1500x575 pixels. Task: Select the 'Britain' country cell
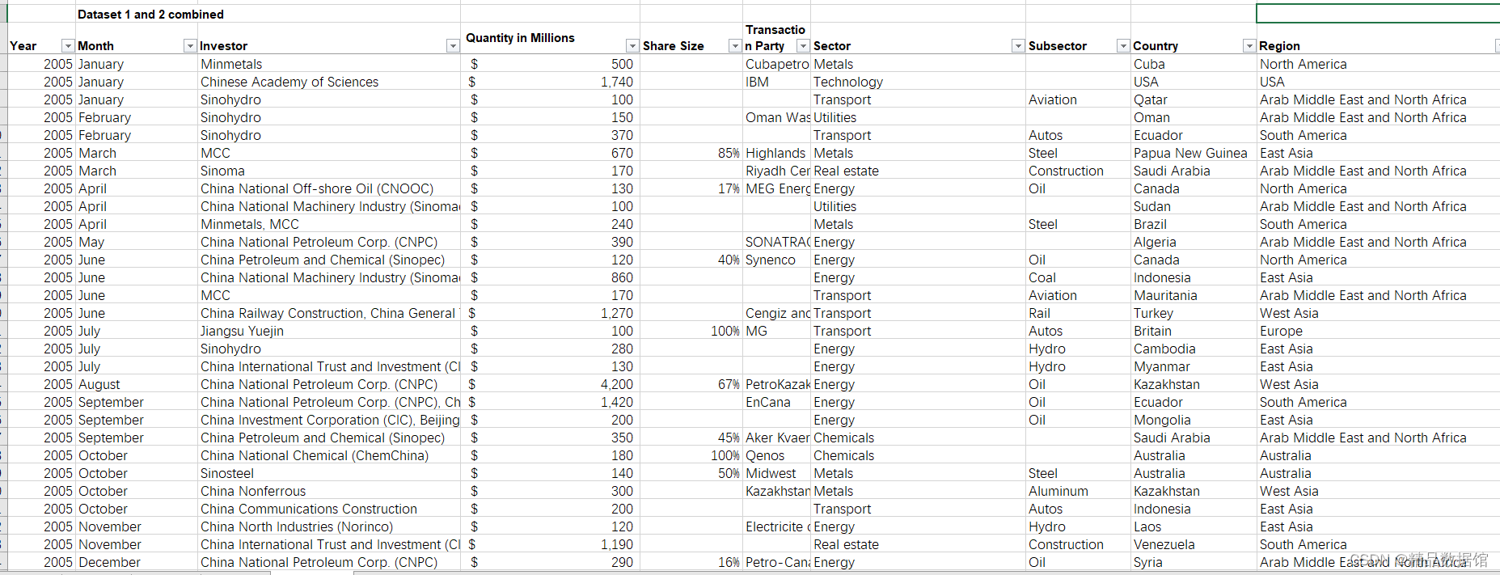(1194, 331)
